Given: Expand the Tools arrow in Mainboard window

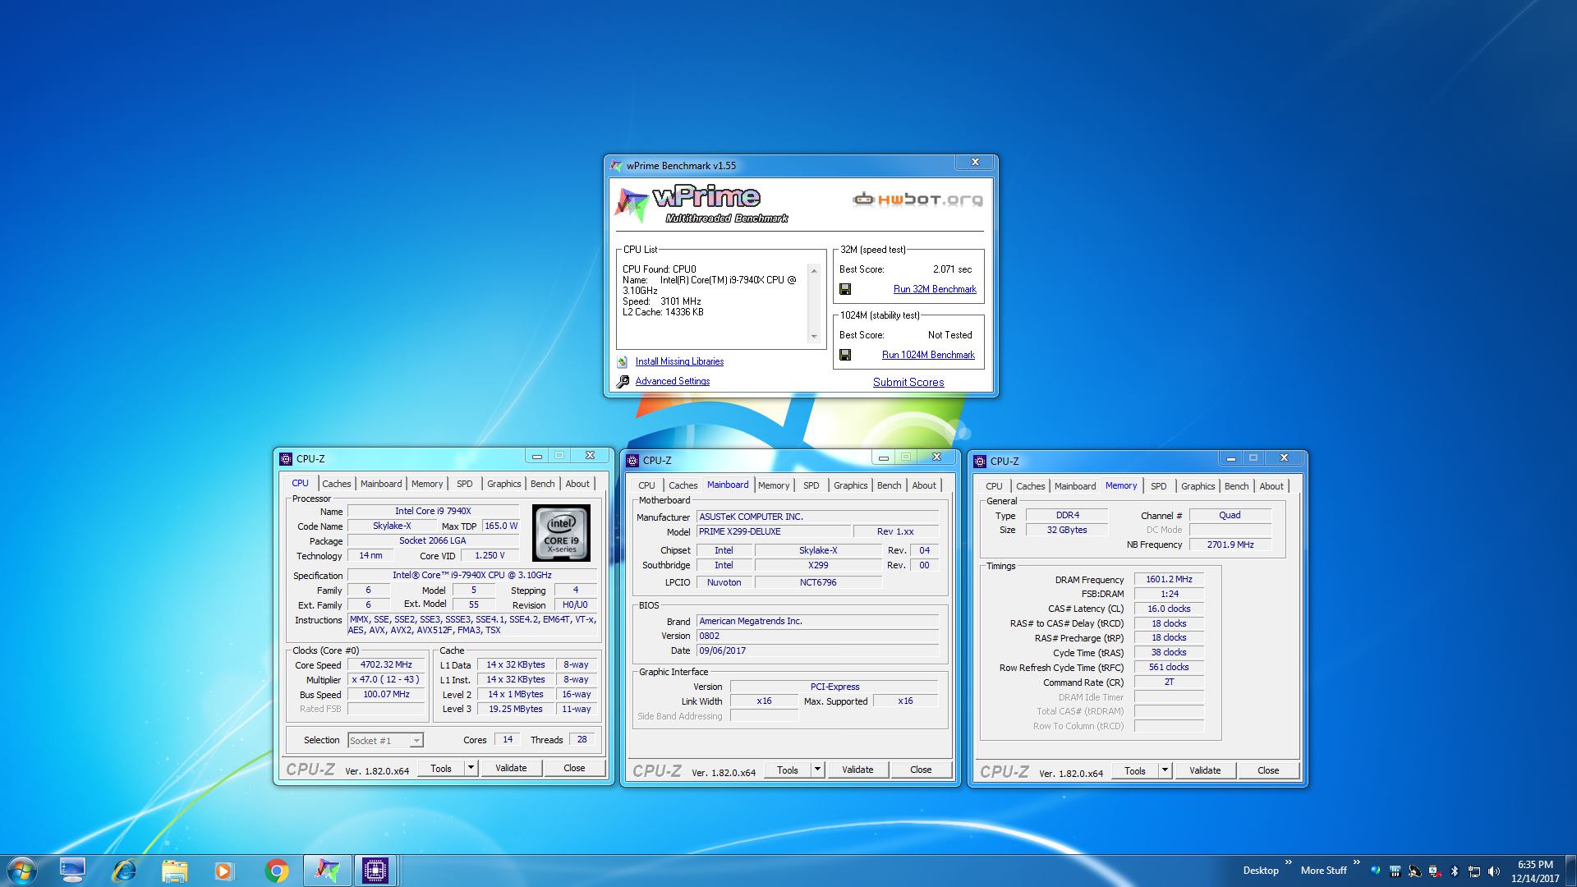Looking at the screenshot, I should [x=817, y=770].
